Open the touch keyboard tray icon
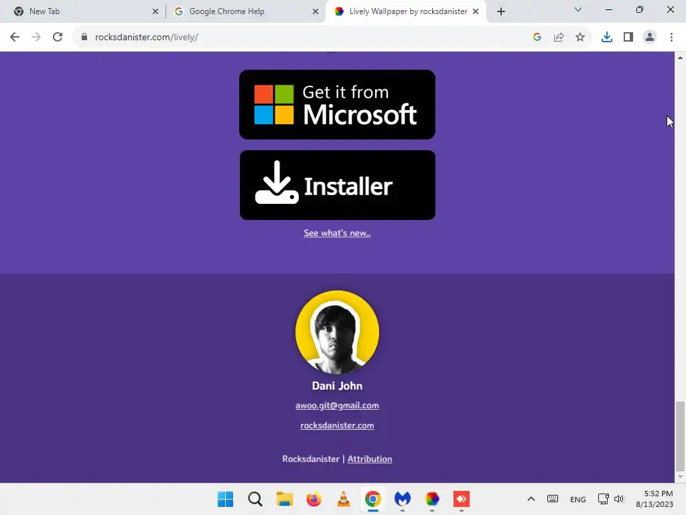 (x=553, y=499)
